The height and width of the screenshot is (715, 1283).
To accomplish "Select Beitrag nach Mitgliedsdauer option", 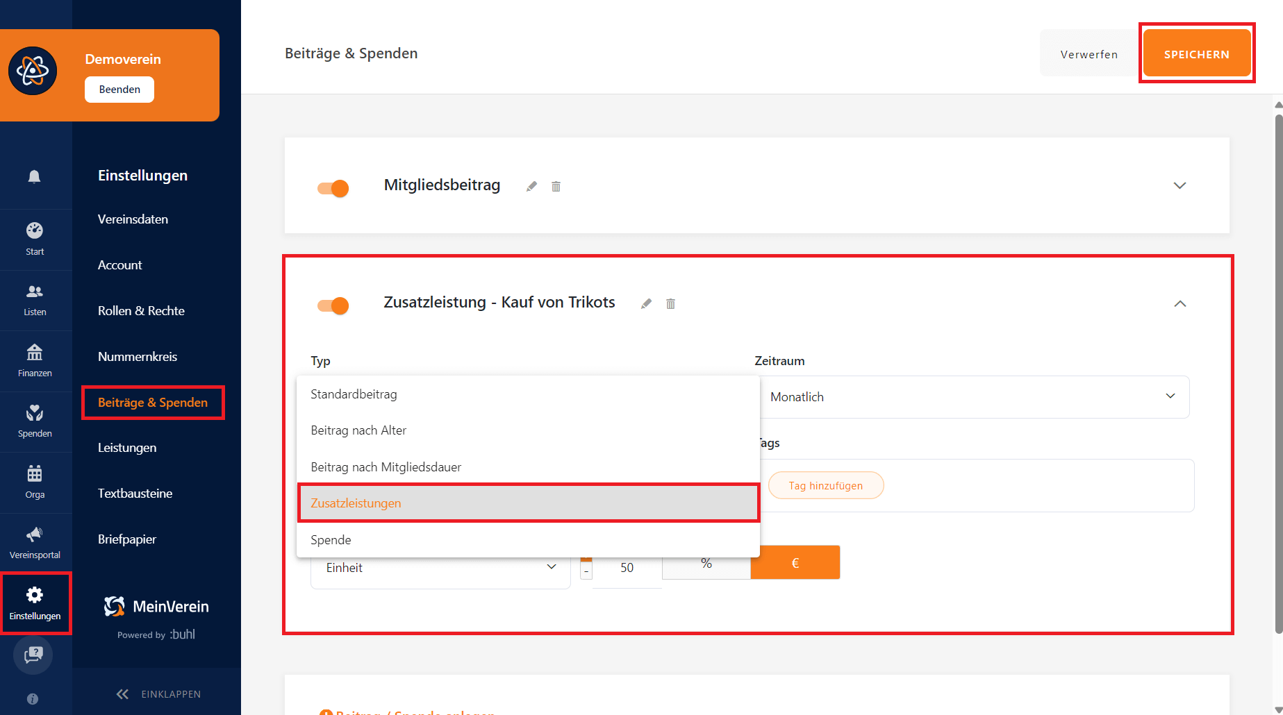I will [x=528, y=467].
